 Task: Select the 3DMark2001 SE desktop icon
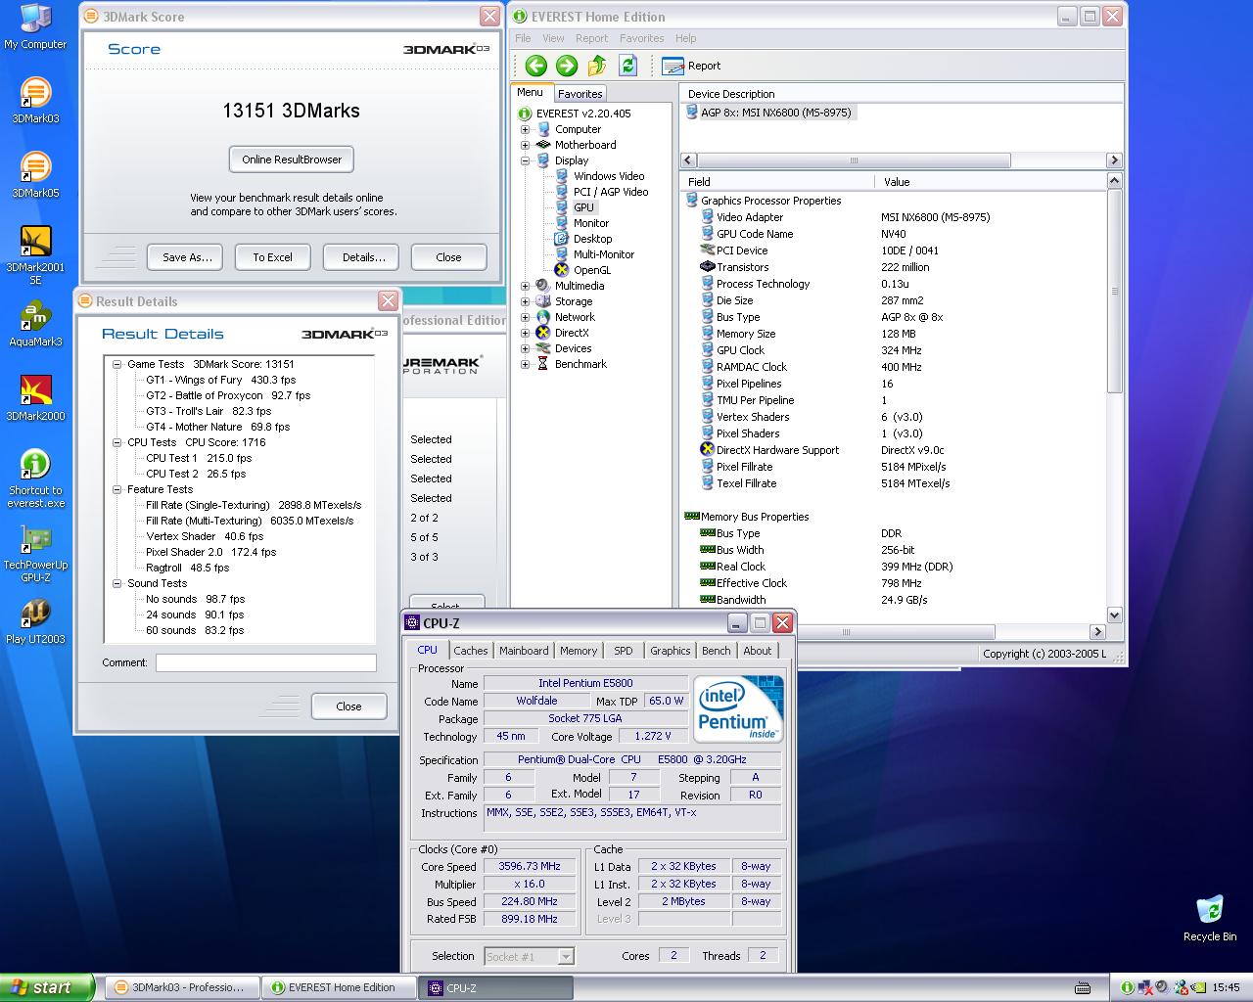35,255
